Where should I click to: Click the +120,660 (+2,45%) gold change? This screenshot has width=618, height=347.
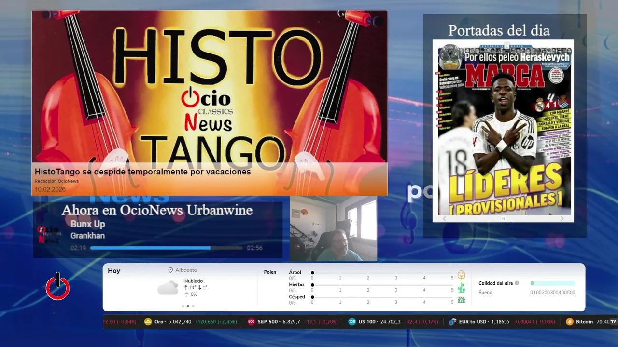pyautogui.click(x=216, y=321)
